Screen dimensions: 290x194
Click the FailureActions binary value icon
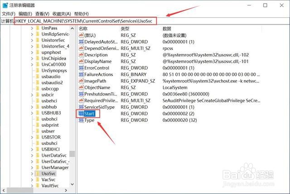81,75
